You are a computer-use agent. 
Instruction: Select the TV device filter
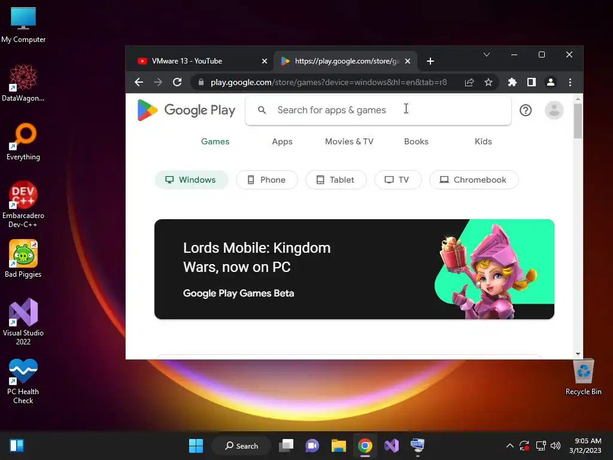coord(397,180)
